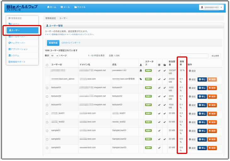Check the checkbox for sample03
This screenshot has width=230, height=161.
[47, 148]
